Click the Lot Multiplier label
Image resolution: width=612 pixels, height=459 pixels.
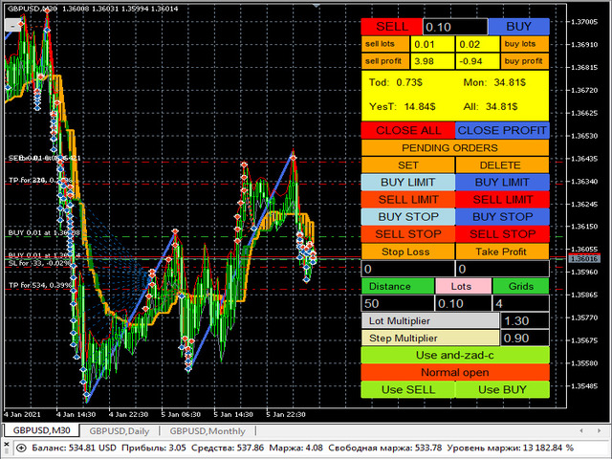click(430, 320)
